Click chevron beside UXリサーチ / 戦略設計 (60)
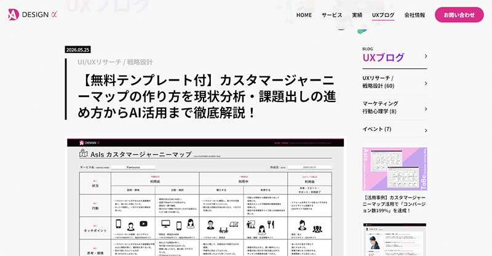 (x=426, y=83)
